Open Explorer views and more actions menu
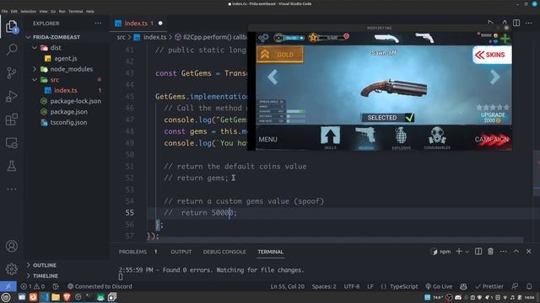Image resolution: width=540 pixels, height=303 pixels. click(x=98, y=24)
